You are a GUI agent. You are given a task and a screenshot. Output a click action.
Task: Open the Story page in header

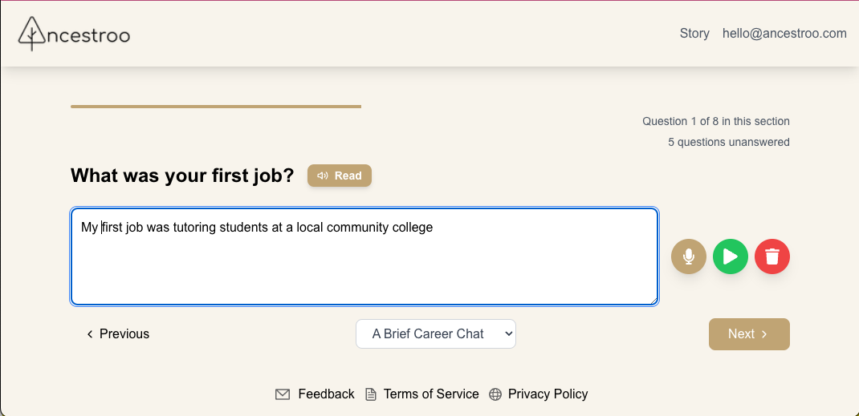694,34
